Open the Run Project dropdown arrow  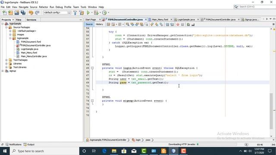[x=92, y=12]
